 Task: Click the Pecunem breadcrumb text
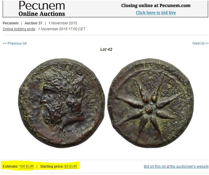(11, 23)
